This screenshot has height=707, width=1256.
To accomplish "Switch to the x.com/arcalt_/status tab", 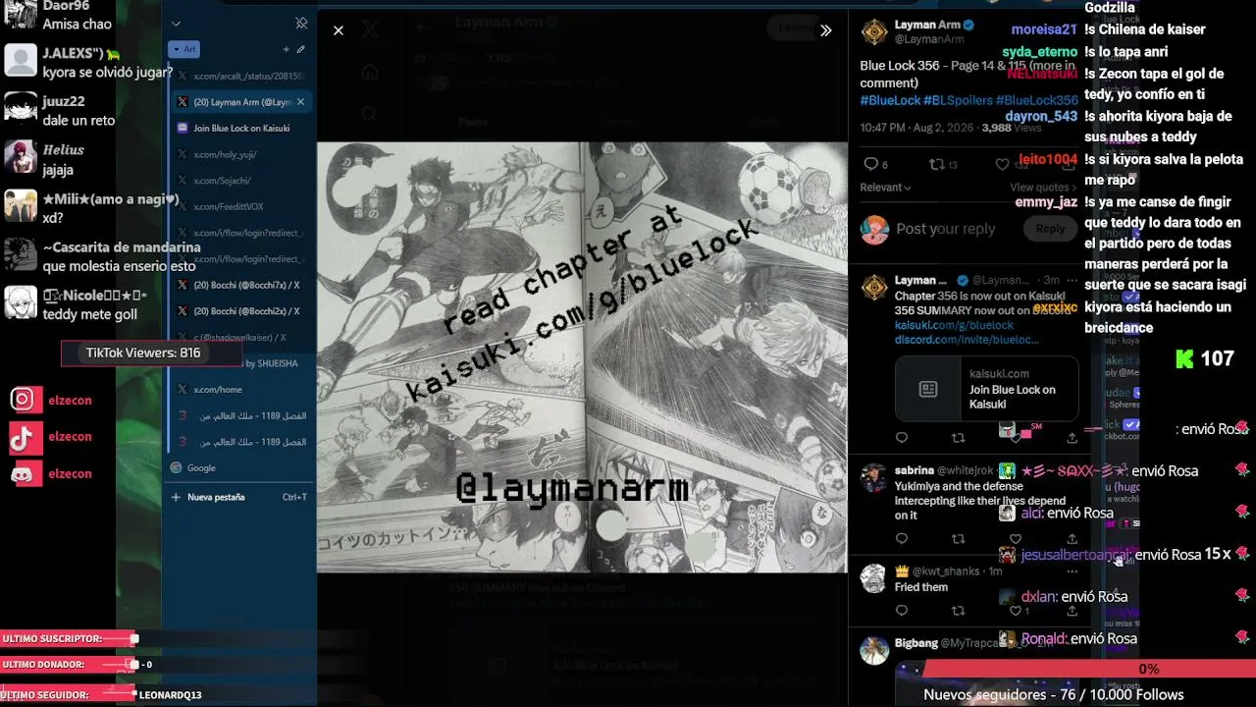I will coord(240,76).
